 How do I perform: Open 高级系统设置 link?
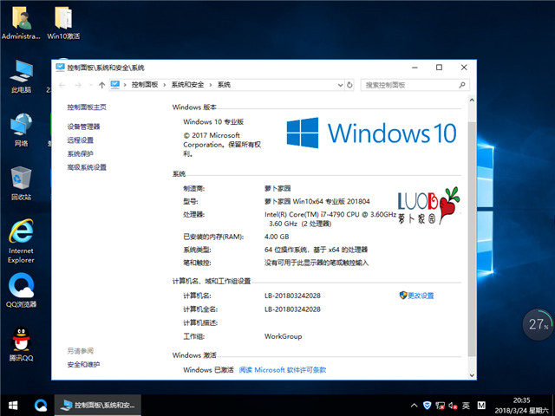point(87,167)
